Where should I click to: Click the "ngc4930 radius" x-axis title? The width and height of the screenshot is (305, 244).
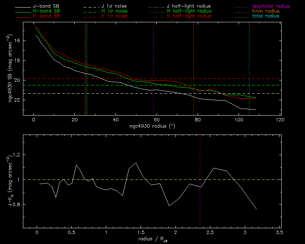pyautogui.click(x=152, y=126)
